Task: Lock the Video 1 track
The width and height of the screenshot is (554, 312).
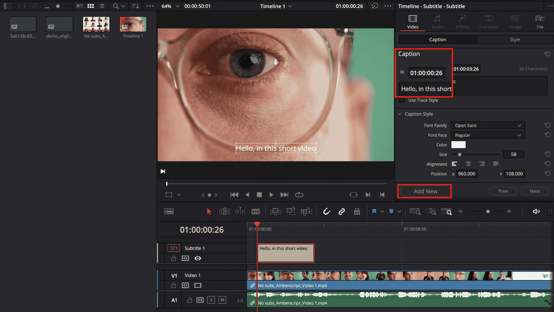Action: [x=173, y=285]
